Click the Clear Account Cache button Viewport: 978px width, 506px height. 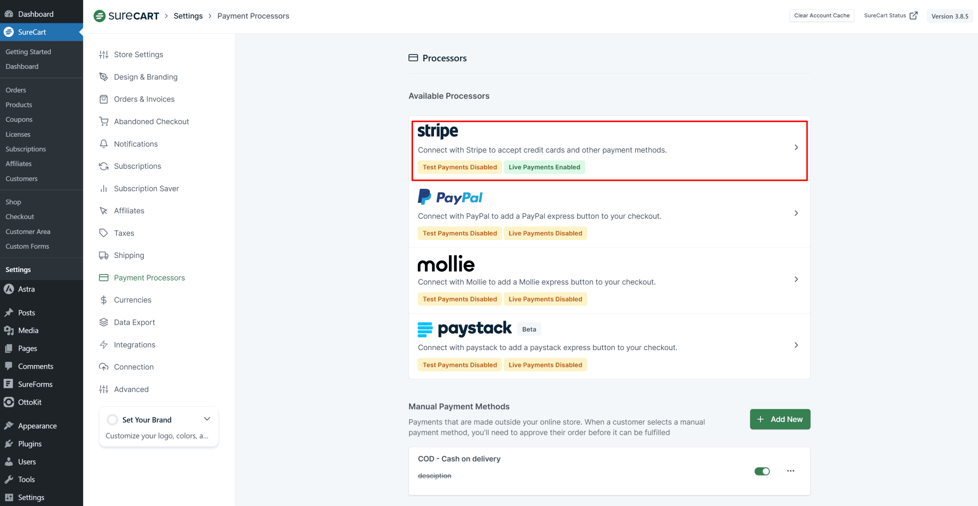pos(822,16)
